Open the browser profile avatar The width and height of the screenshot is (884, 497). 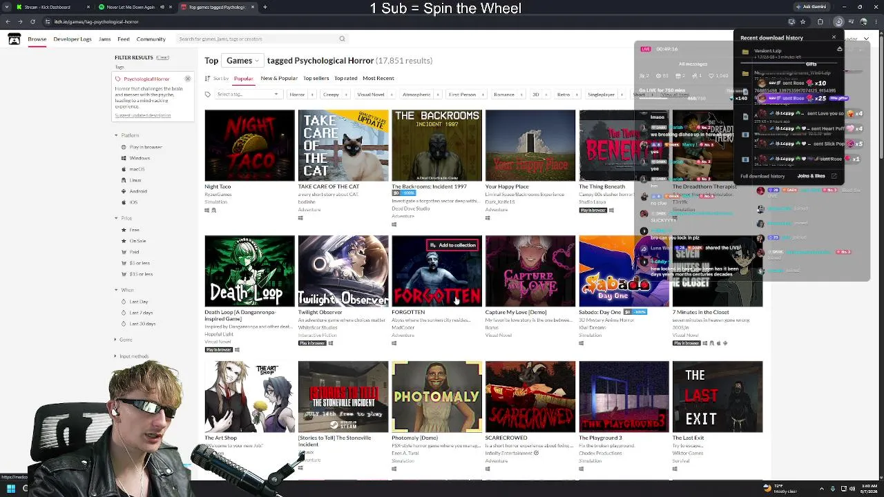pos(863,21)
